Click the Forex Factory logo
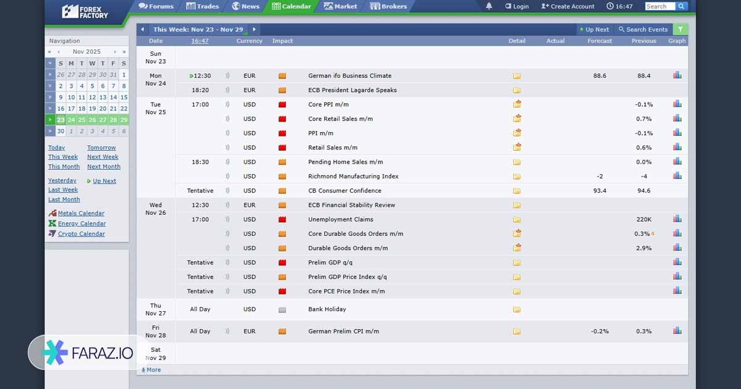The image size is (741, 389). 85,11
